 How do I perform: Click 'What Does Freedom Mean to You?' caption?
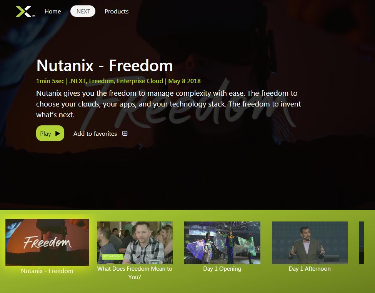[x=135, y=273]
